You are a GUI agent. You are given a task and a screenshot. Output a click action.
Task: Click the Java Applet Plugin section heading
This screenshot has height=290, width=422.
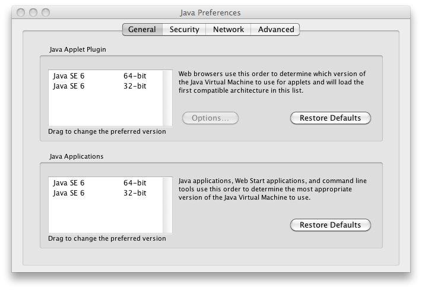tap(77, 50)
